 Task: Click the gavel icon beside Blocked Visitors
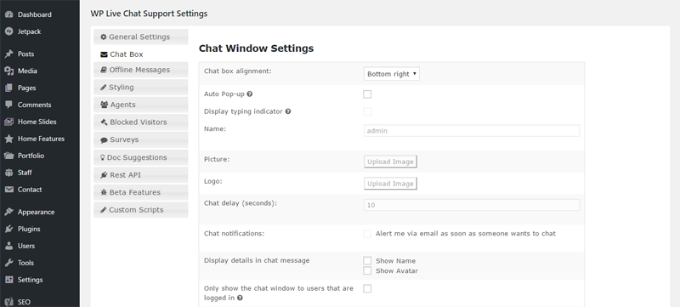coord(104,122)
